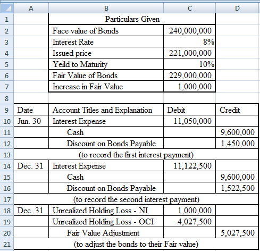The image size is (260, 251).
Task: Select column B header
Action: click(106, 8)
